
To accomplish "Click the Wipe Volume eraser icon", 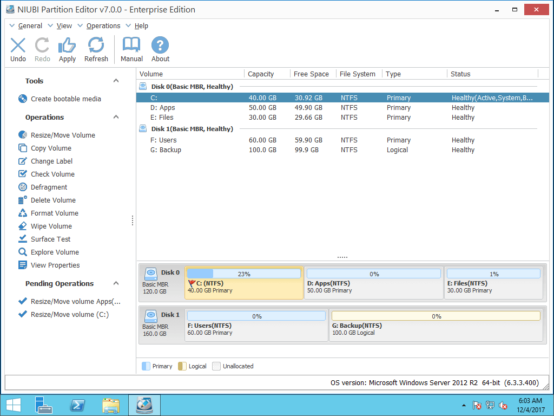I will tap(23, 226).
